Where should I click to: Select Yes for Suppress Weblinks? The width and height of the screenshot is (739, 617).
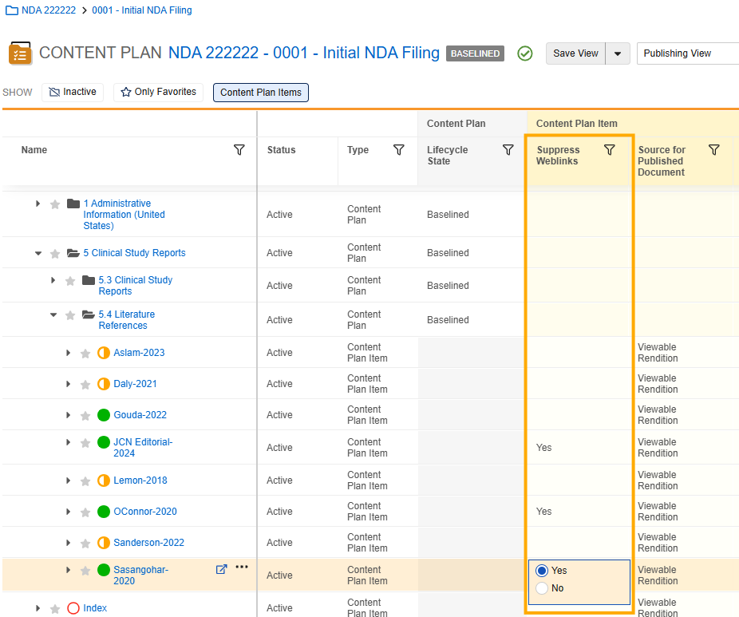543,571
